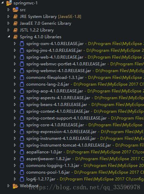Click the spring-beans jar icon
The height and width of the screenshot is (194, 144).
pyautogui.click(x=22, y=105)
